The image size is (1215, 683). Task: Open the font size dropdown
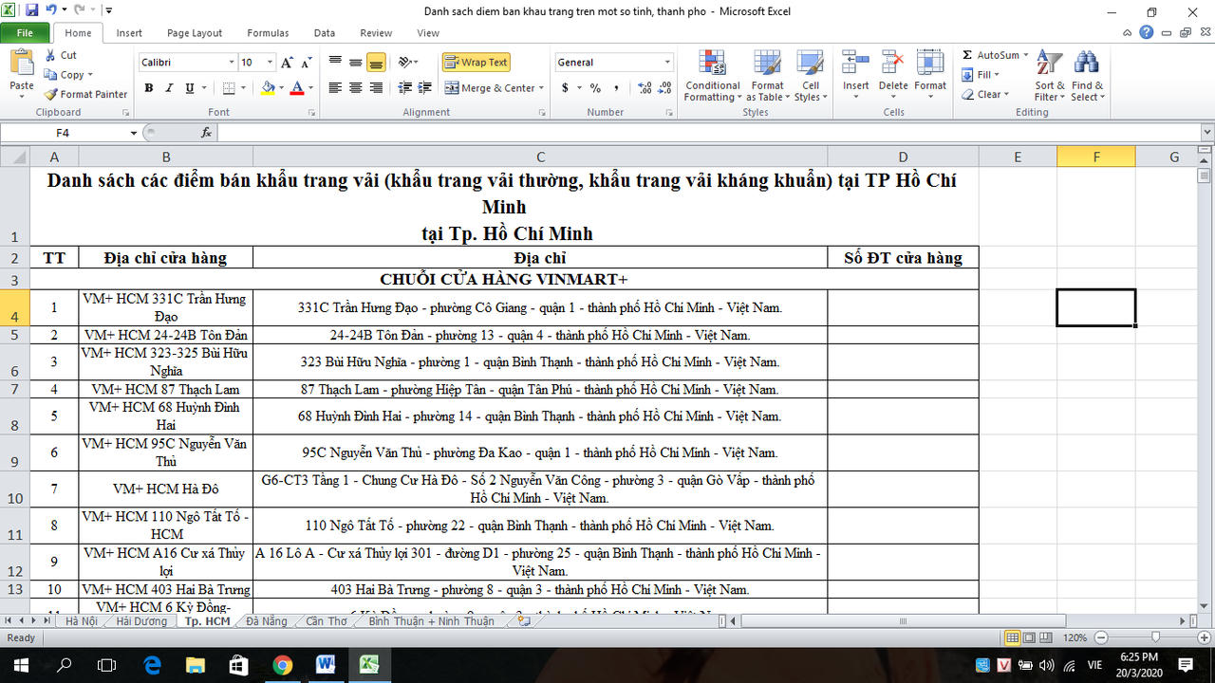point(271,63)
